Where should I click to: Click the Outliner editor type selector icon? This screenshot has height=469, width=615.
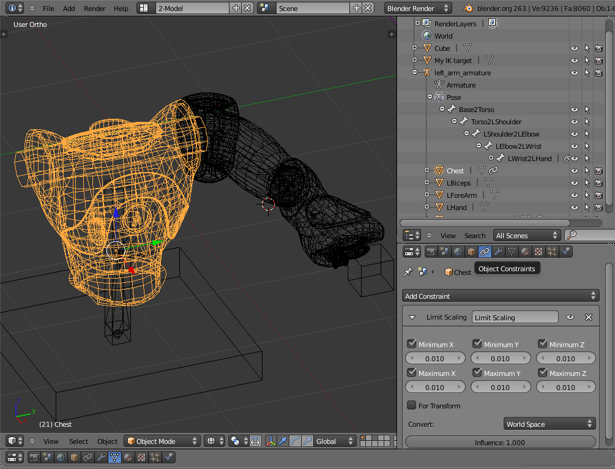pos(411,236)
